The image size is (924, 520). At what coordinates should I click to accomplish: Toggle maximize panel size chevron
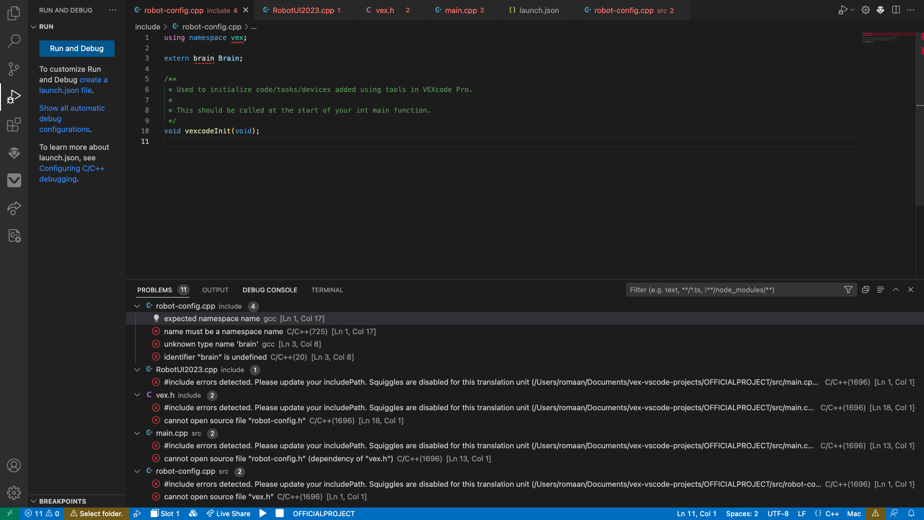tap(896, 290)
